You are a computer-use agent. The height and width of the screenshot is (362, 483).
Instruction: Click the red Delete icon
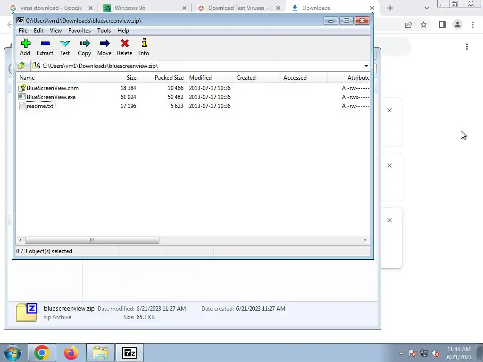pyautogui.click(x=125, y=43)
